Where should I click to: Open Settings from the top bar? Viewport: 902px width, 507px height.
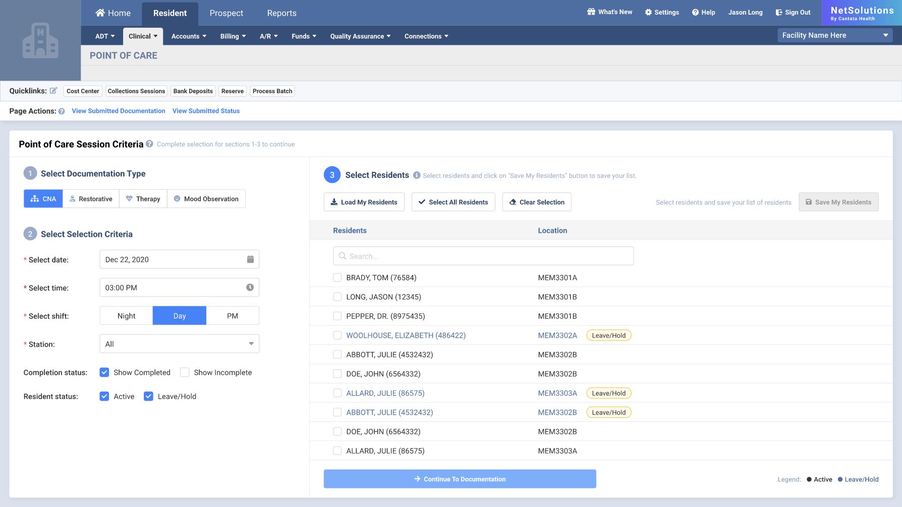(x=661, y=12)
